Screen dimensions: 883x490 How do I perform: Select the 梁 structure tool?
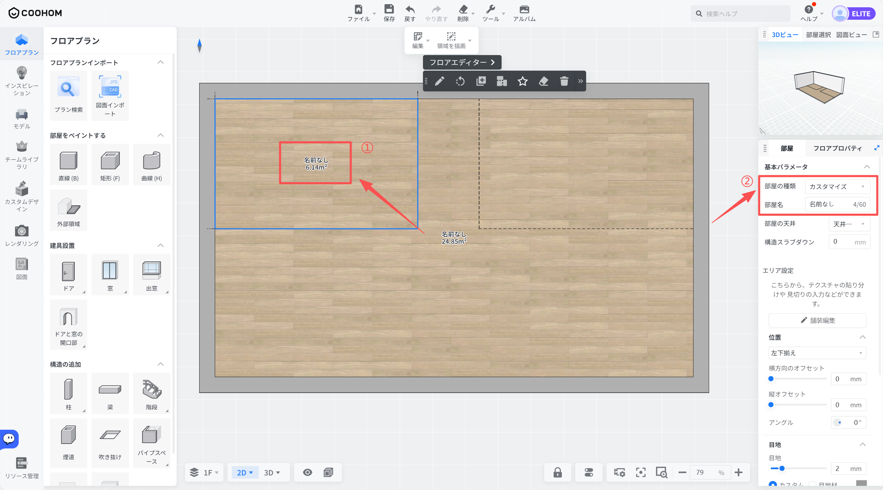click(110, 393)
